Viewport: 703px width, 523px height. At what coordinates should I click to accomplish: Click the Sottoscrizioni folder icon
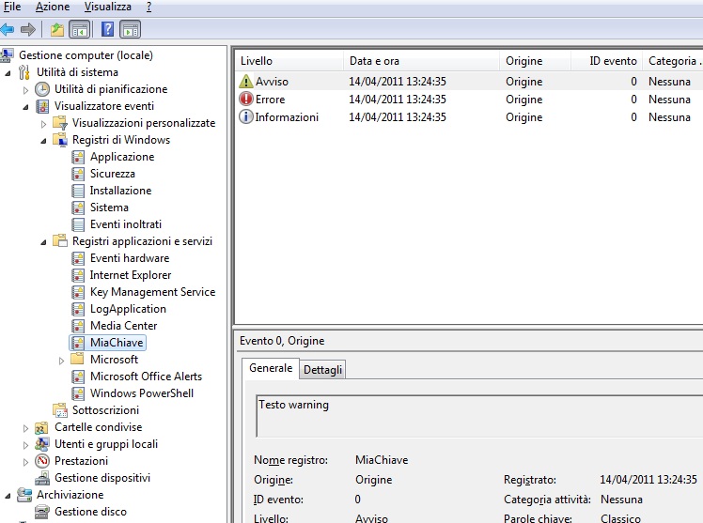pos(60,410)
